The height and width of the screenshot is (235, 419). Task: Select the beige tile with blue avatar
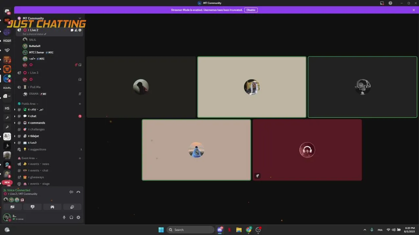click(196, 150)
